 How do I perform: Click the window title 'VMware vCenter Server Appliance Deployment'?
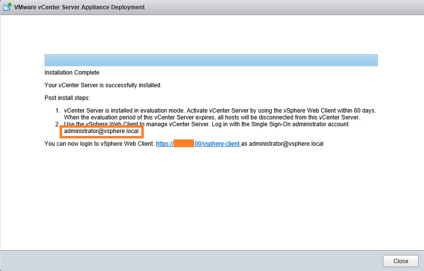click(x=80, y=7)
